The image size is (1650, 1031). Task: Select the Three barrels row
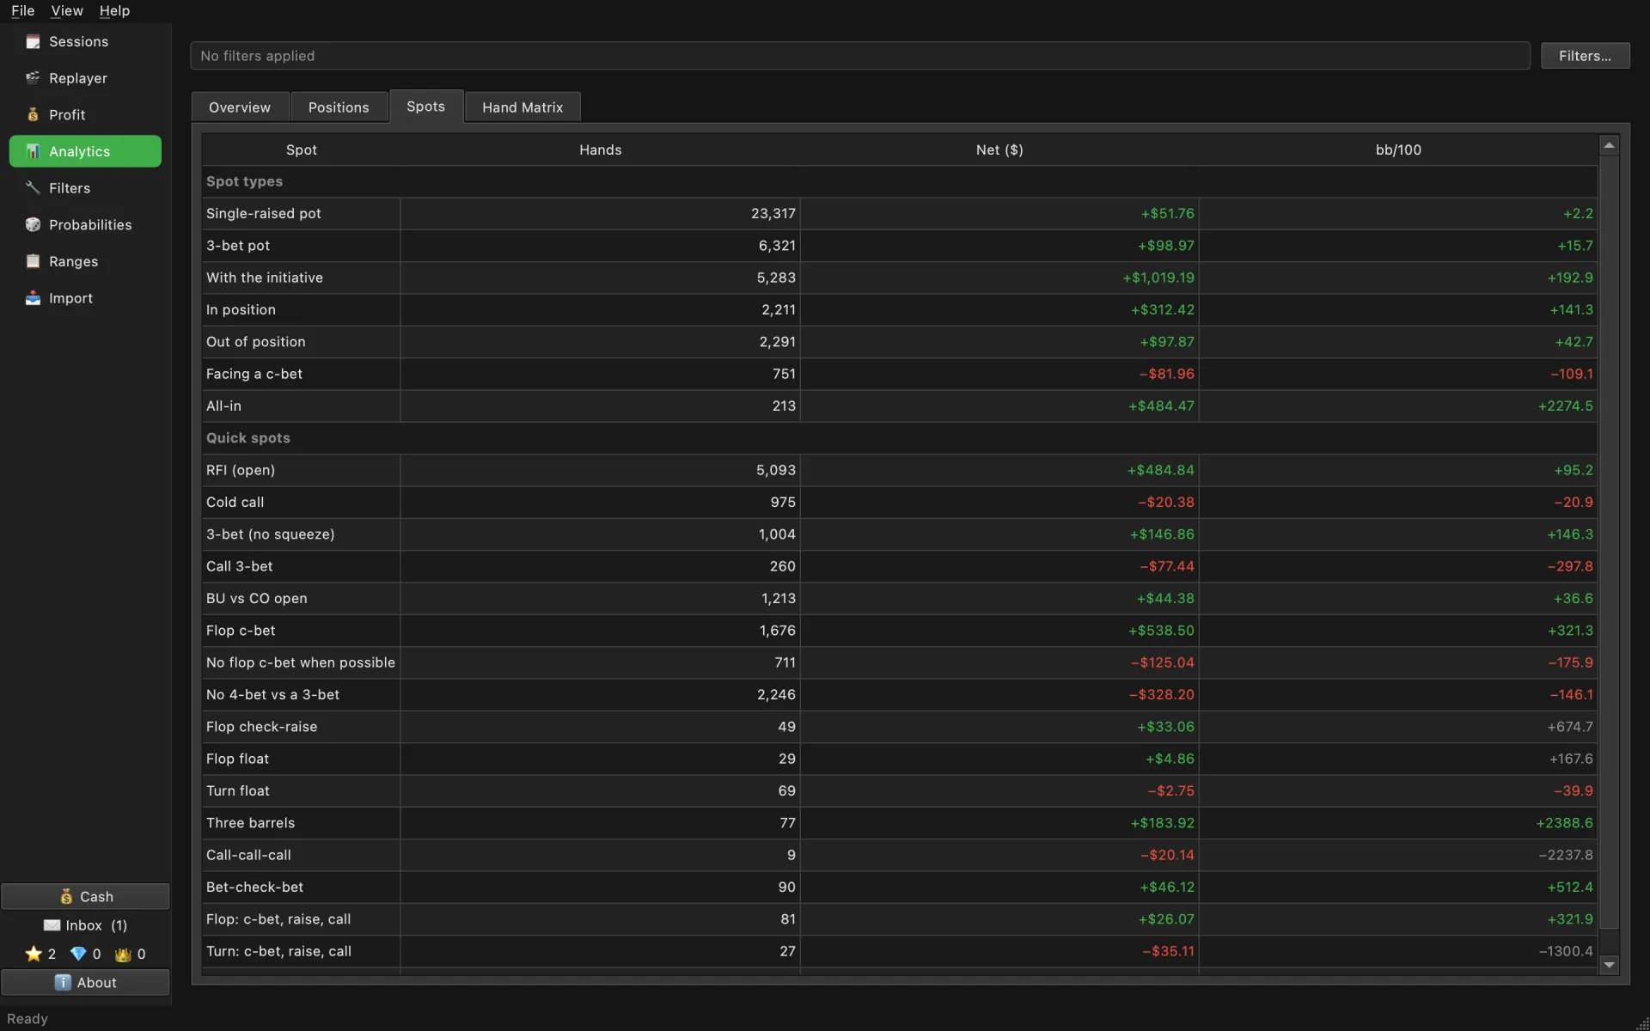(x=900, y=823)
